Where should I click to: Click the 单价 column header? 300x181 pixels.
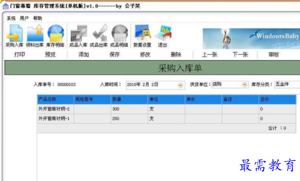pos(203,99)
